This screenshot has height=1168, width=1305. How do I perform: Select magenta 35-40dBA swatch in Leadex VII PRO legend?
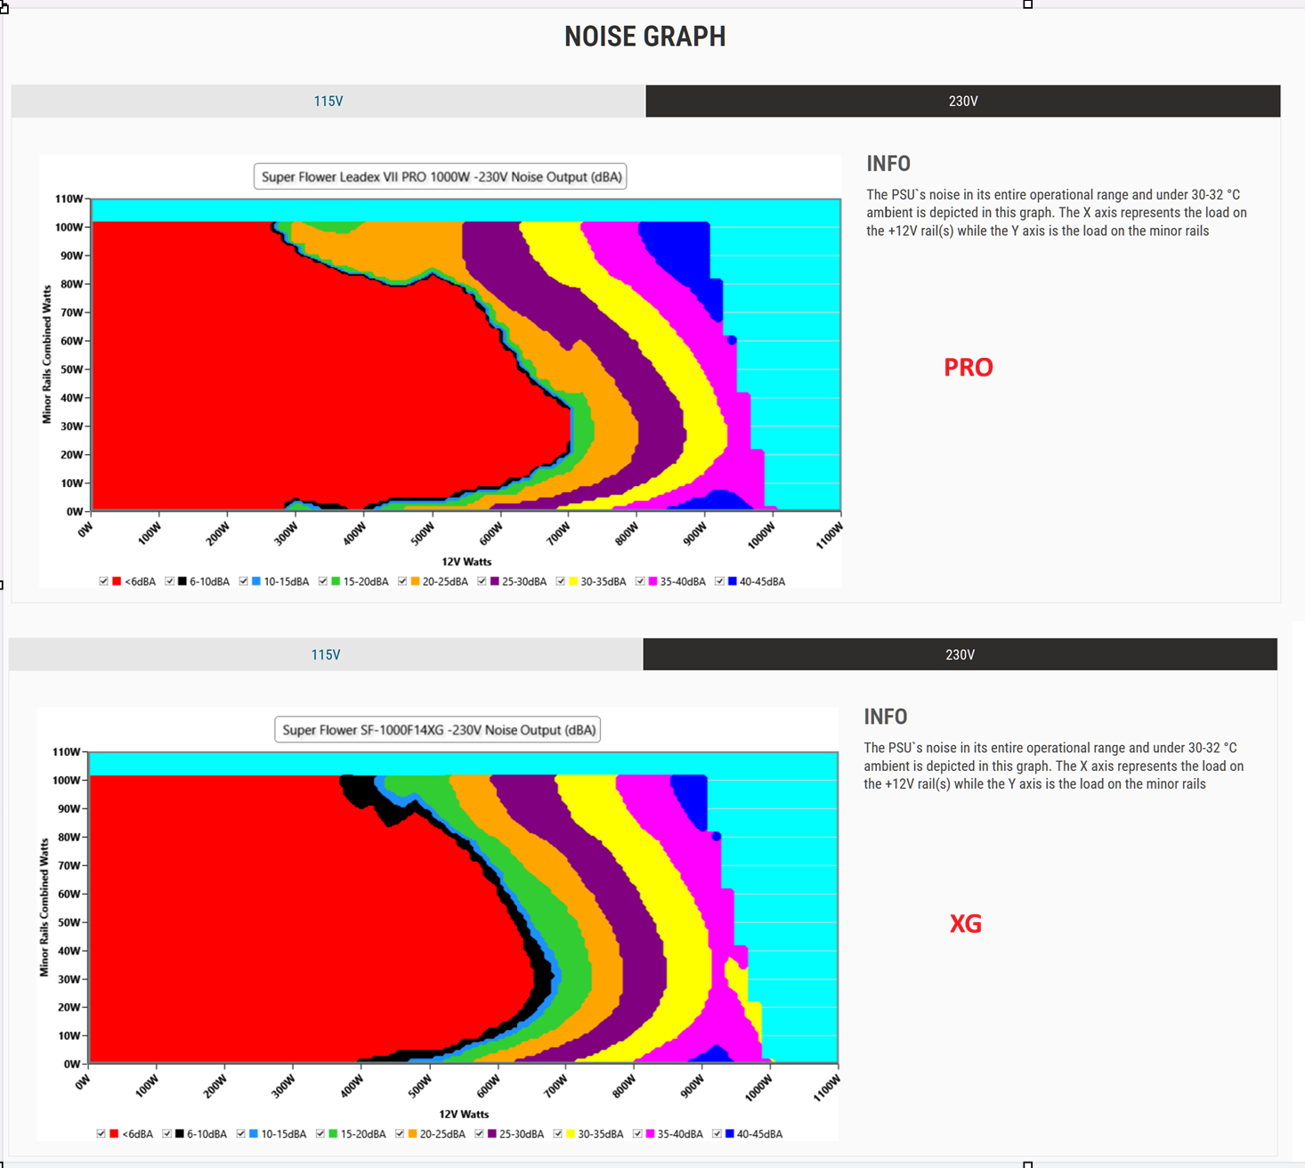(x=652, y=581)
